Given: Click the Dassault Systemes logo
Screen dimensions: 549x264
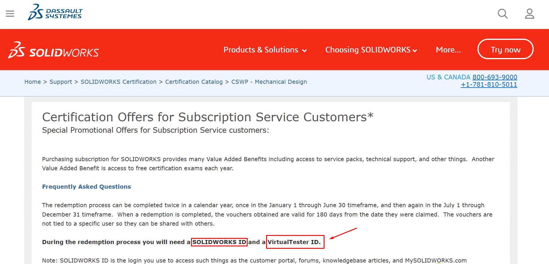Looking at the screenshot, I should (x=55, y=13).
